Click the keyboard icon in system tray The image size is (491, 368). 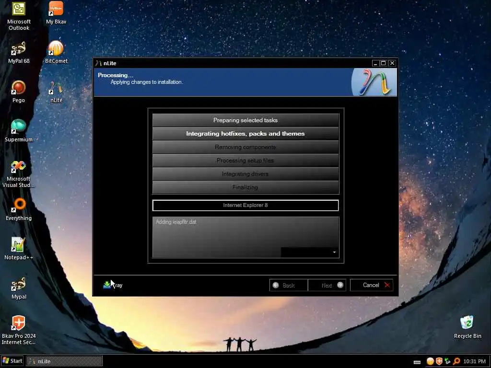417,362
